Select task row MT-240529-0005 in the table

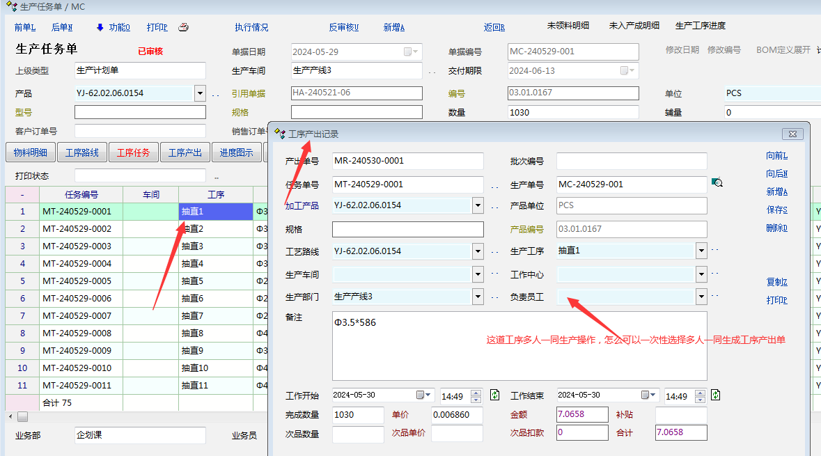click(77, 281)
